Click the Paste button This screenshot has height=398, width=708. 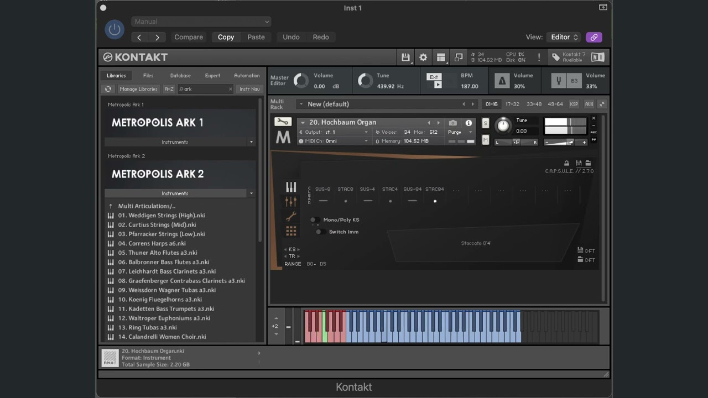click(256, 37)
